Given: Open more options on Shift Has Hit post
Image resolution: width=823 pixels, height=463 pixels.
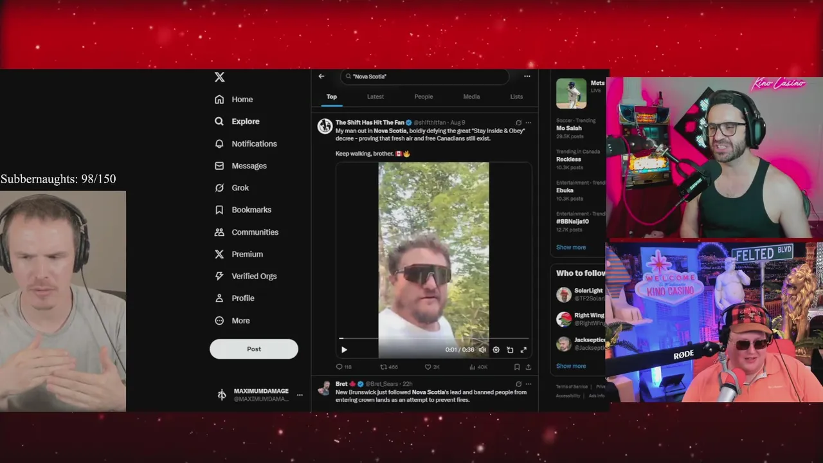Looking at the screenshot, I should [x=529, y=123].
